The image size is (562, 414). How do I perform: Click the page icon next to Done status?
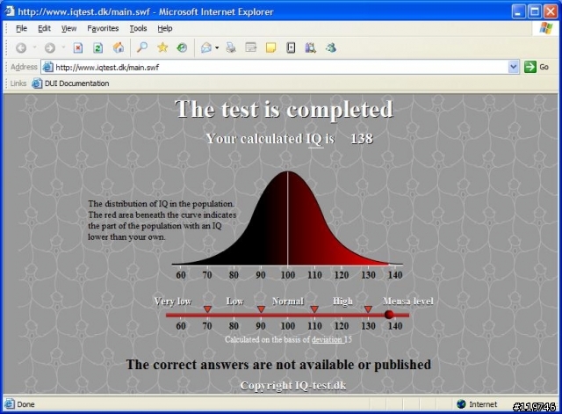[x=9, y=404]
